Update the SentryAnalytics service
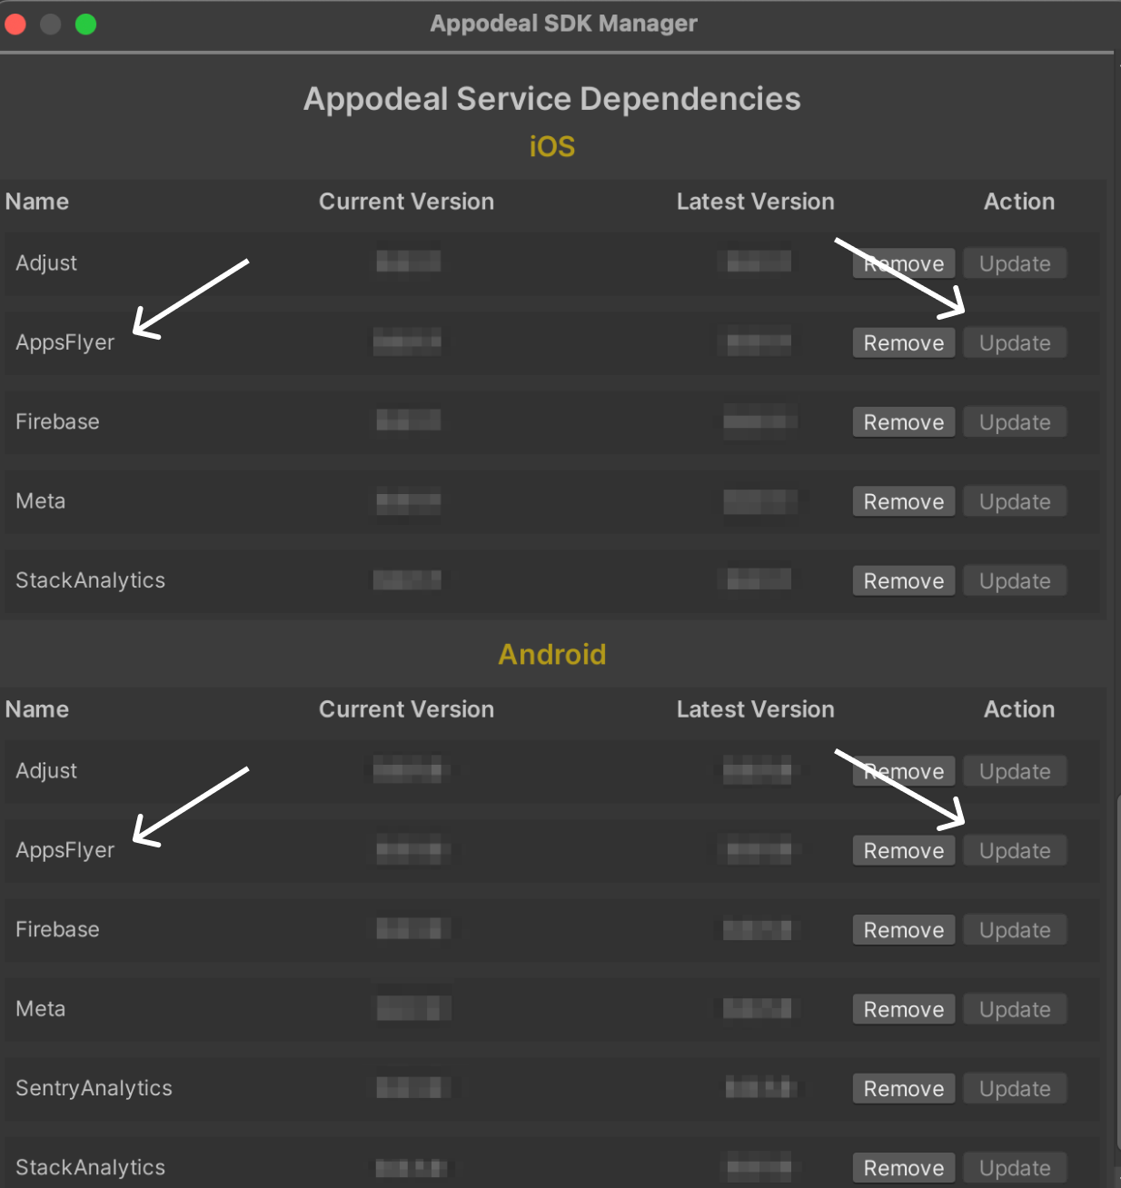Screen dimensions: 1121x1188 [x=1015, y=1089]
